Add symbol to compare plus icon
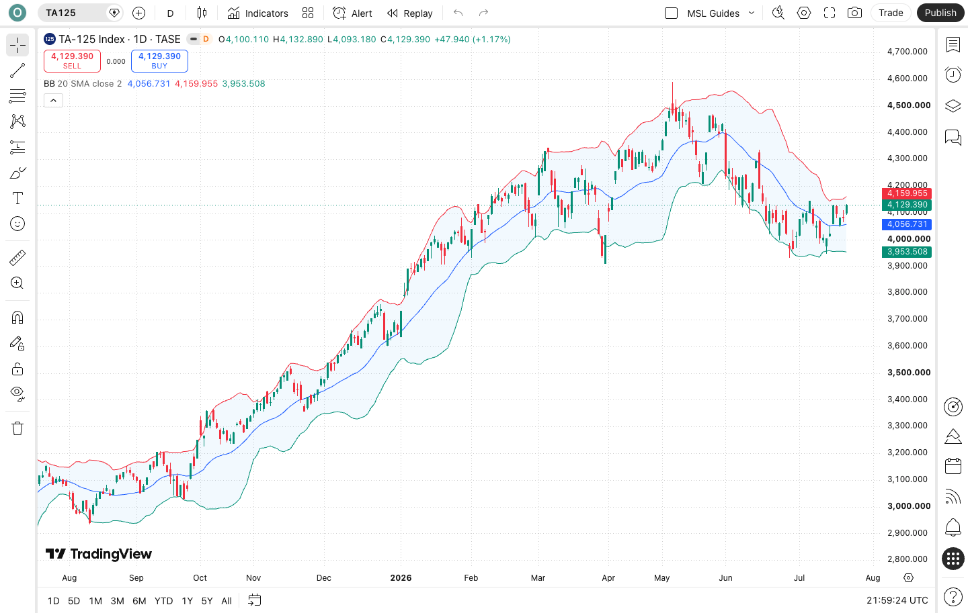The height and width of the screenshot is (613, 968). (139, 13)
